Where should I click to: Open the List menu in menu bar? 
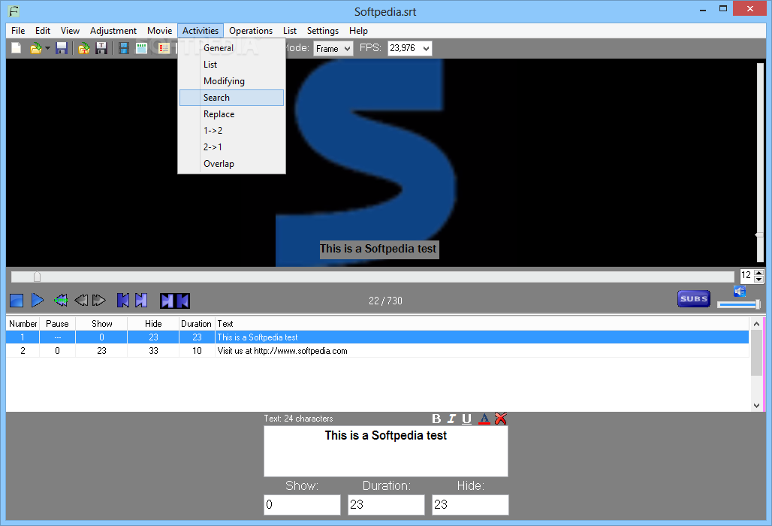[290, 31]
